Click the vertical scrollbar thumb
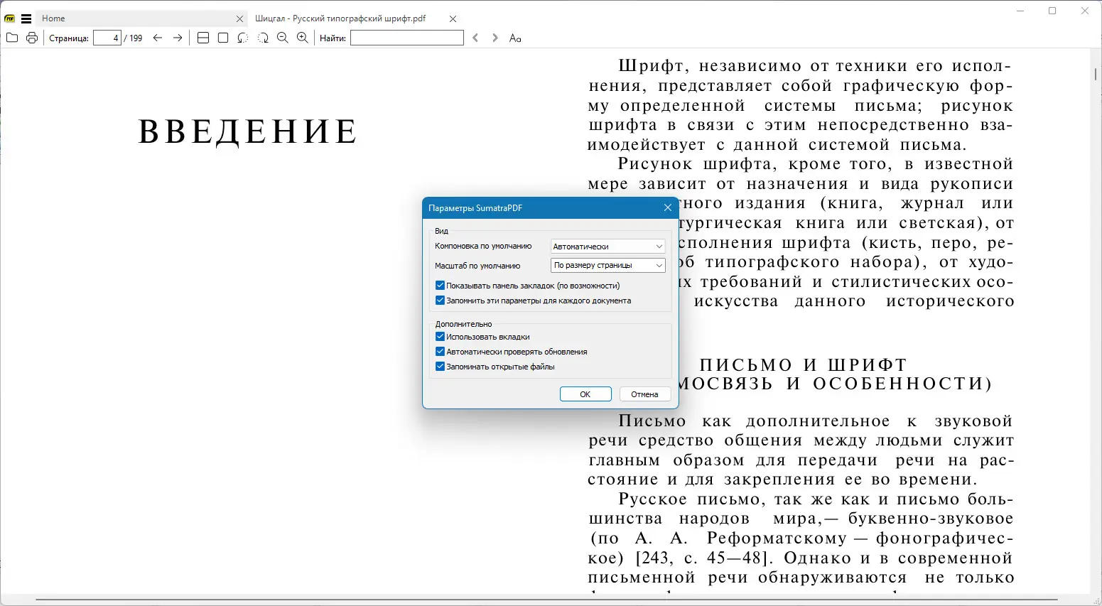Screen dimensions: 1102x606 click(x=1096, y=75)
